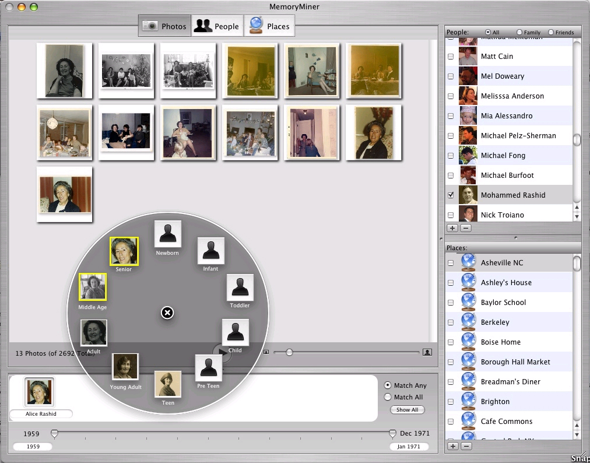The image size is (590, 463).
Task: Open the red curtain portrait thumbnail
Action: click(64, 194)
